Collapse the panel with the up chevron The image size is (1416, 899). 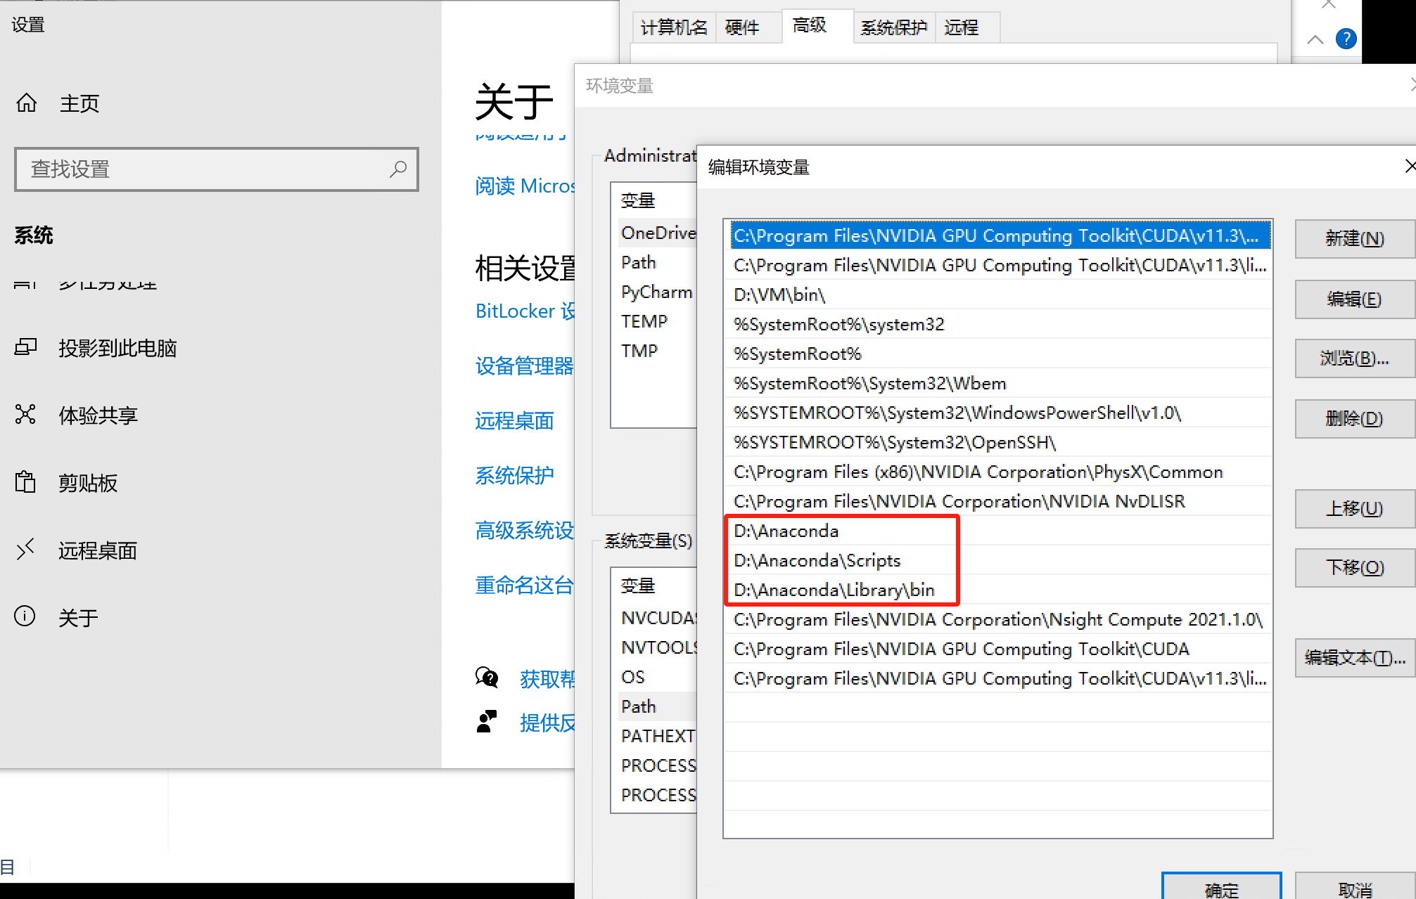pos(1315,39)
